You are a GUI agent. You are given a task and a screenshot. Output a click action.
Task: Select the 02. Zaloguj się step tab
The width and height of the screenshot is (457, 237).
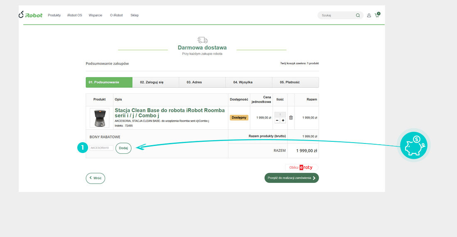pos(156,82)
